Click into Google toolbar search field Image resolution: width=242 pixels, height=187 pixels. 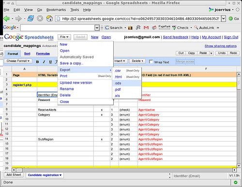point(58,28)
